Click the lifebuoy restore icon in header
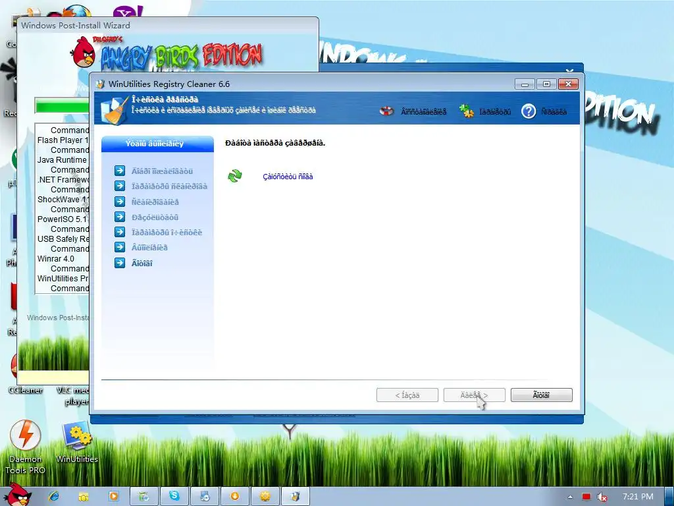This screenshot has height=506, width=674. tap(386, 111)
